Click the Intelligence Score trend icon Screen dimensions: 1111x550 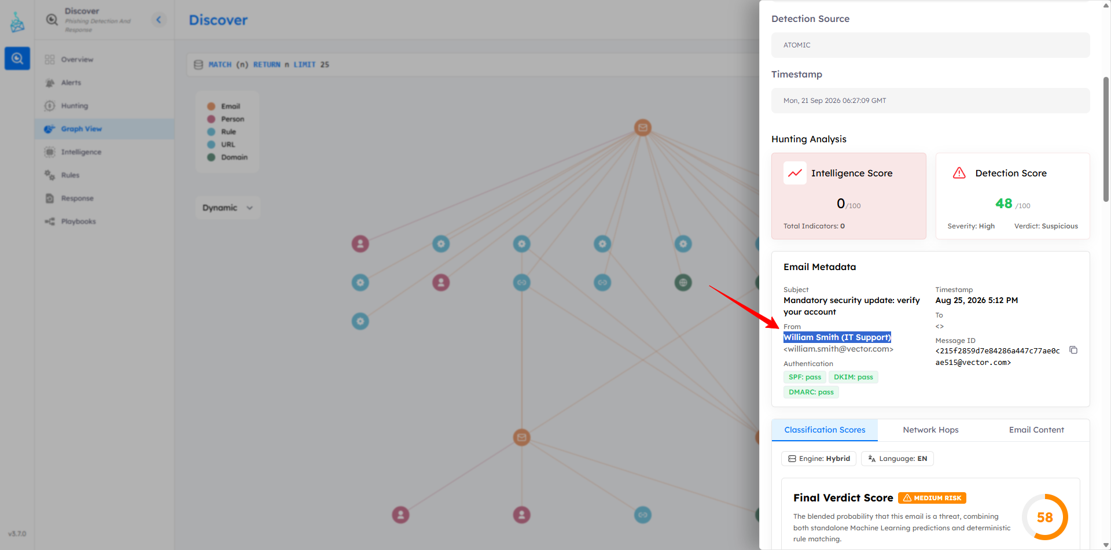point(795,173)
